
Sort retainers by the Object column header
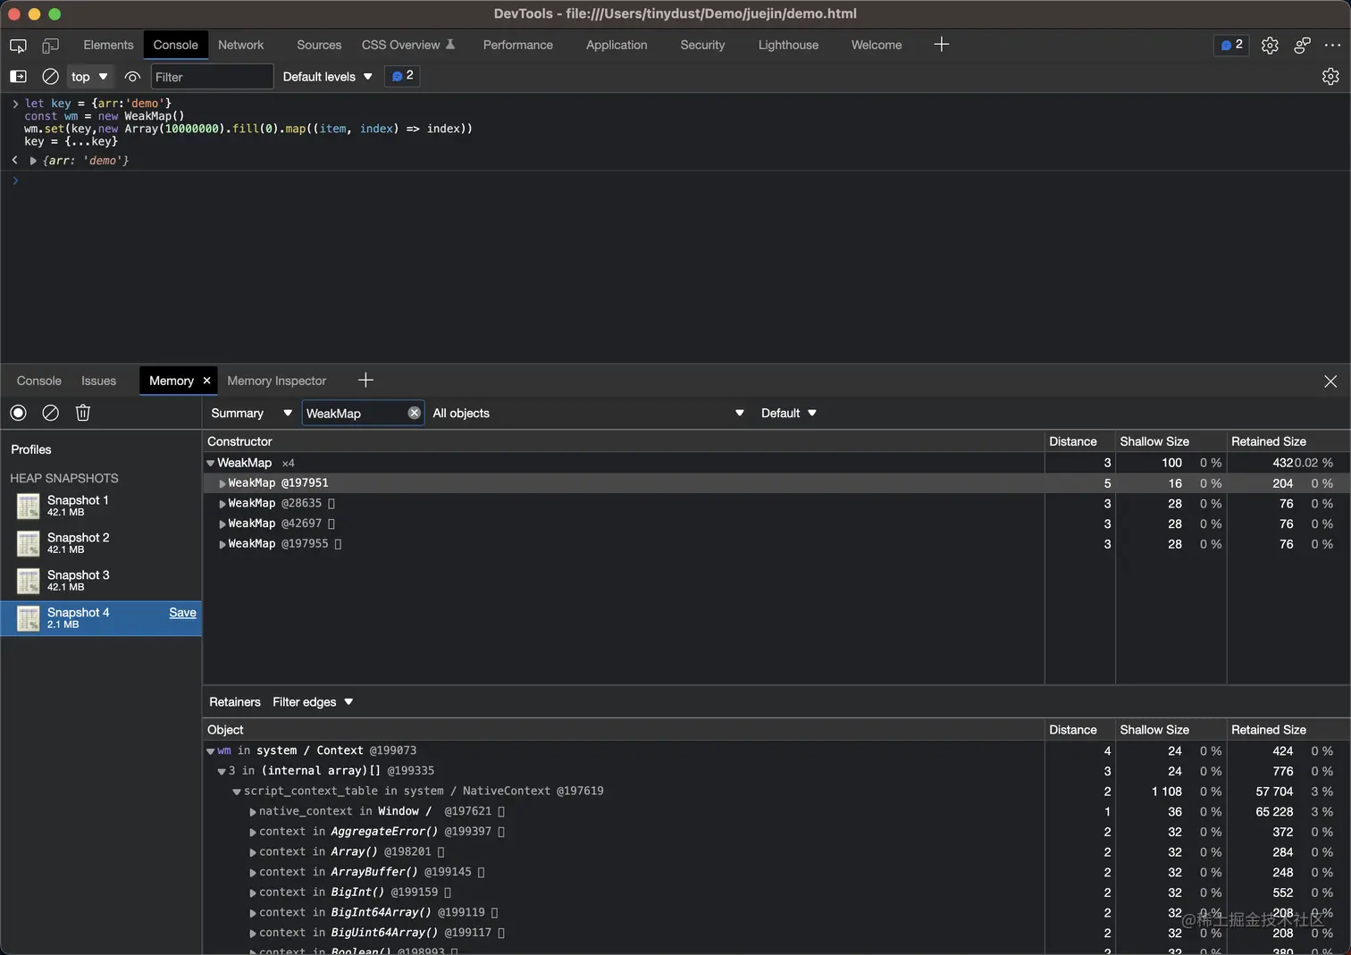pyautogui.click(x=623, y=730)
